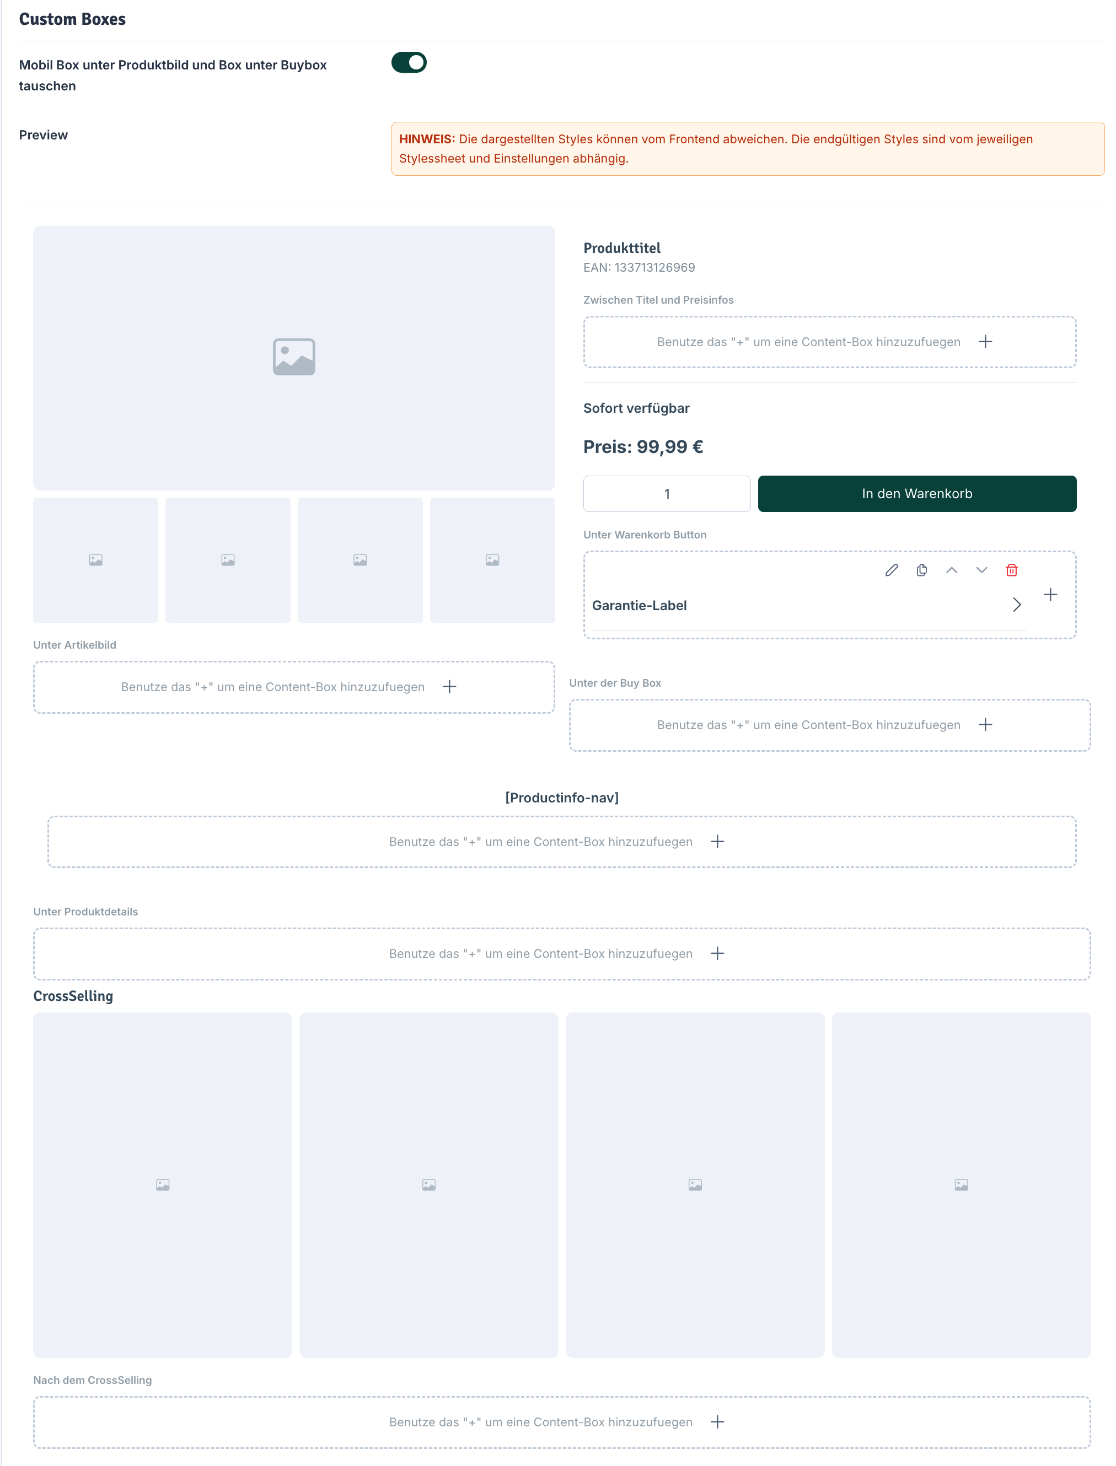Select the first small product thumbnail
1116x1466 pixels.
(95, 560)
